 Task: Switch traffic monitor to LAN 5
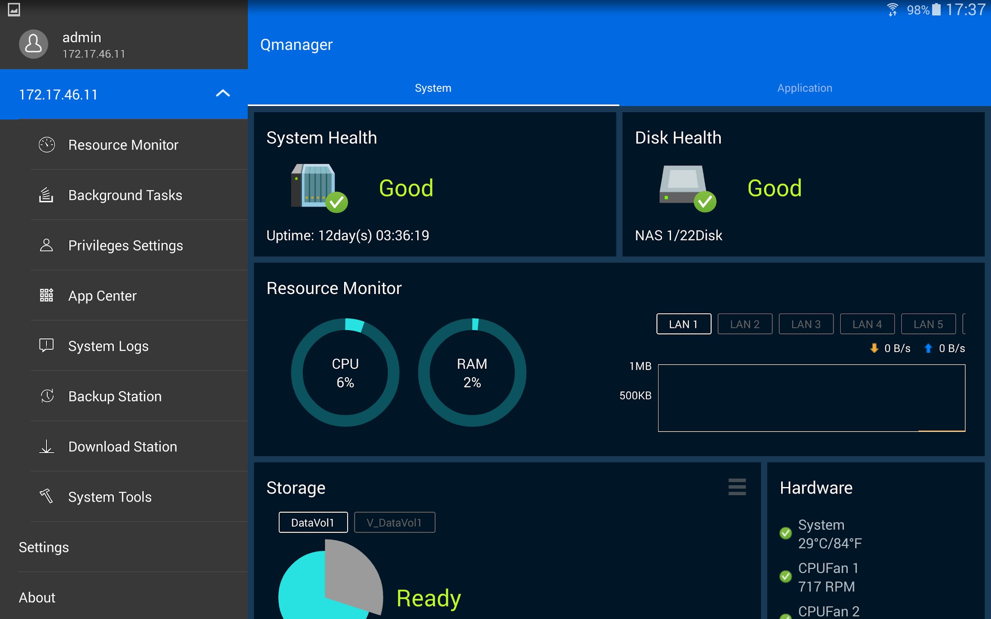tap(928, 324)
